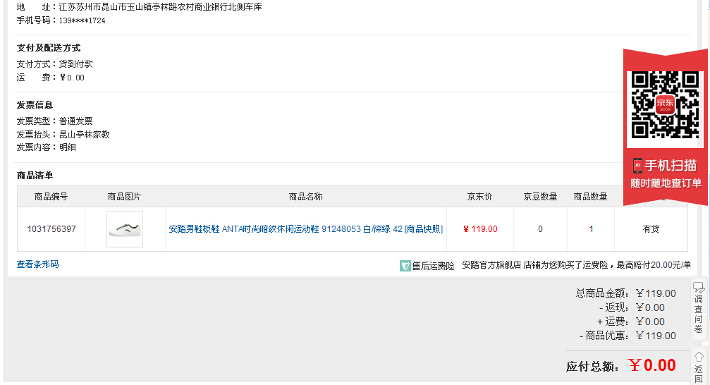The width and height of the screenshot is (710, 385).
Task: Click the 商品数量 column header
Action: (590, 197)
